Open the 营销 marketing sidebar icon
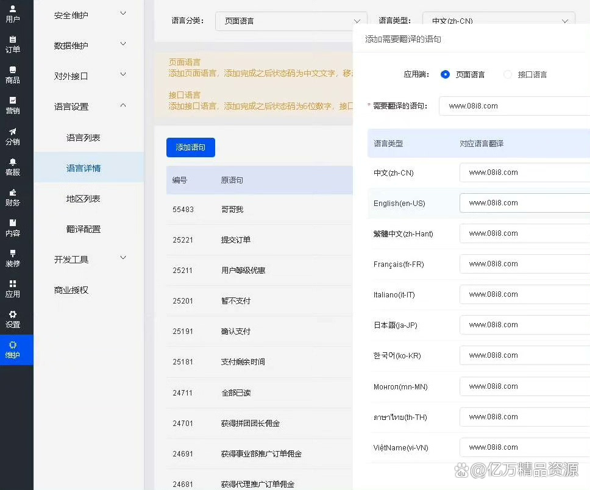 pyautogui.click(x=12, y=106)
